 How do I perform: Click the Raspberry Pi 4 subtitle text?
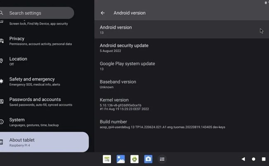[x=19, y=145]
